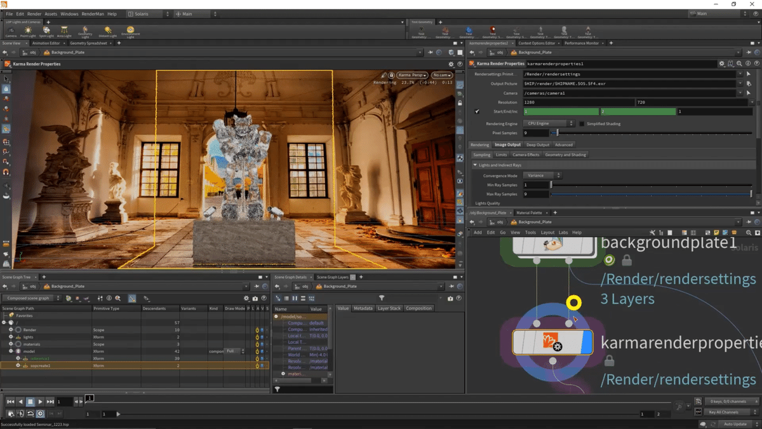Add a Camera from the shelf
Image resolution: width=762 pixels, height=429 pixels.
tap(11, 31)
